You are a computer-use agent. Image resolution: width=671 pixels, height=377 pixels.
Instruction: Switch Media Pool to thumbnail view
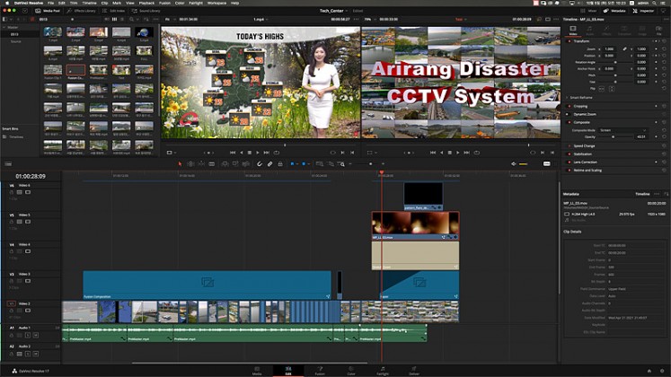point(114,19)
